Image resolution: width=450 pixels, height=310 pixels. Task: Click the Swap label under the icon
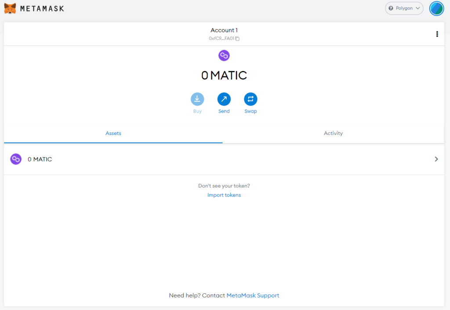[250, 111]
